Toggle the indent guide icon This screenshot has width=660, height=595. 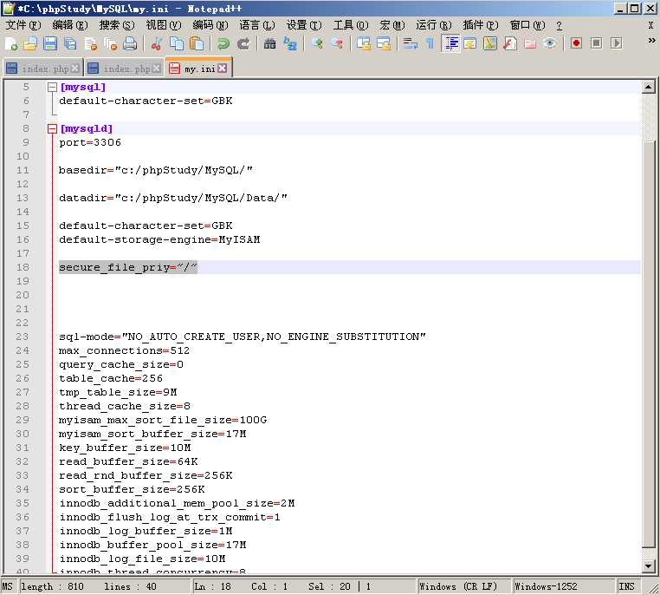(x=451, y=44)
